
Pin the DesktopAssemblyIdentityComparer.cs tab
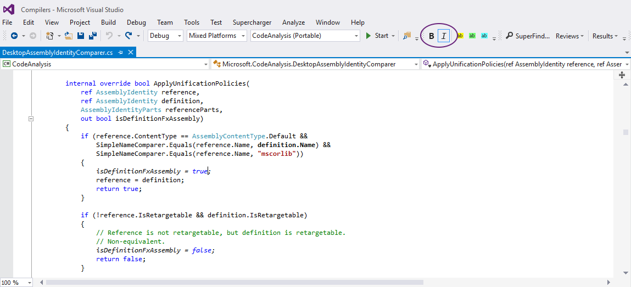(x=120, y=53)
